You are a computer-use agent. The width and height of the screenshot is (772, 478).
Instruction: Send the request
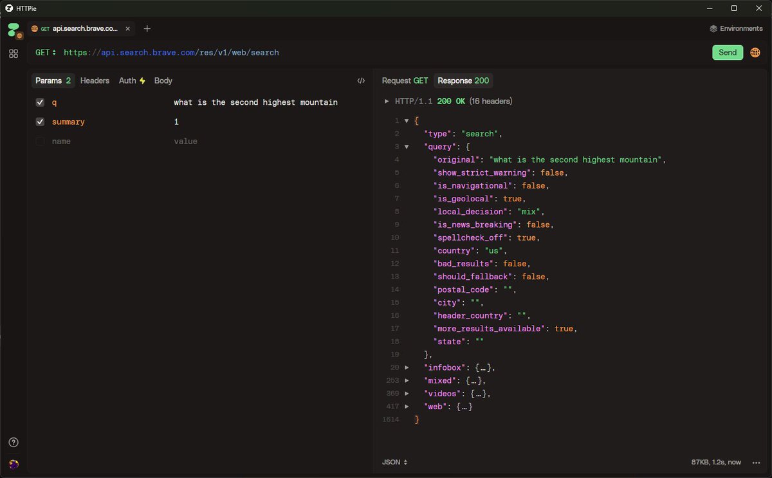click(x=728, y=53)
